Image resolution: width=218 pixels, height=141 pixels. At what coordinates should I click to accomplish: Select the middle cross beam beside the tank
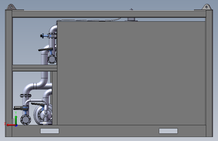[35, 68]
